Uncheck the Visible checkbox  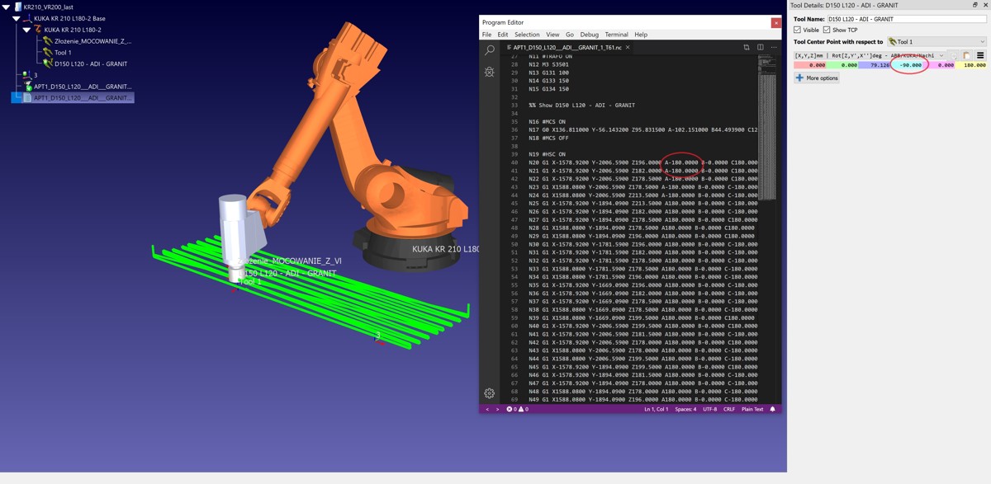point(798,30)
